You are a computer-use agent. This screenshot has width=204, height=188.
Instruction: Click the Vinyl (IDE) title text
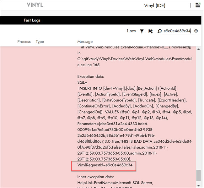click(x=155, y=6)
